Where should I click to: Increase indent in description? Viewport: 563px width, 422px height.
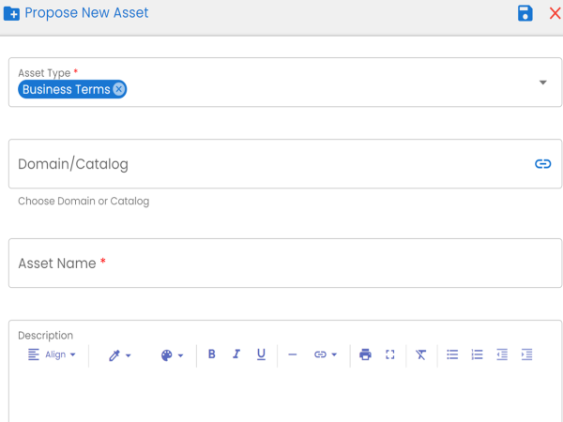point(526,354)
